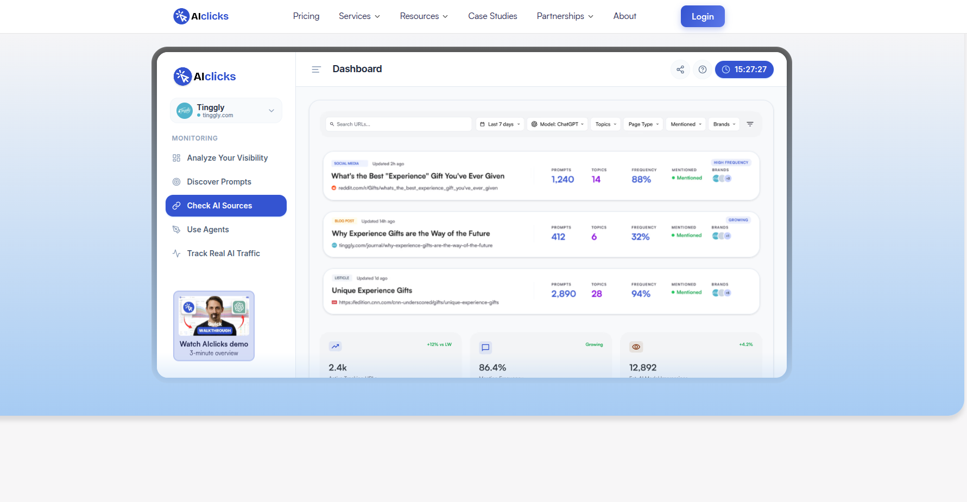Click the Check AI Sources link icon
967x502 pixels.
(x=176, y=206)
